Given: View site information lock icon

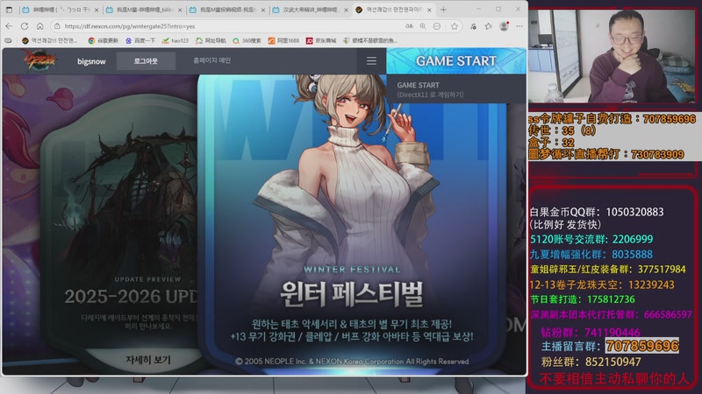Looking at the screenshot, I should 57,26.
